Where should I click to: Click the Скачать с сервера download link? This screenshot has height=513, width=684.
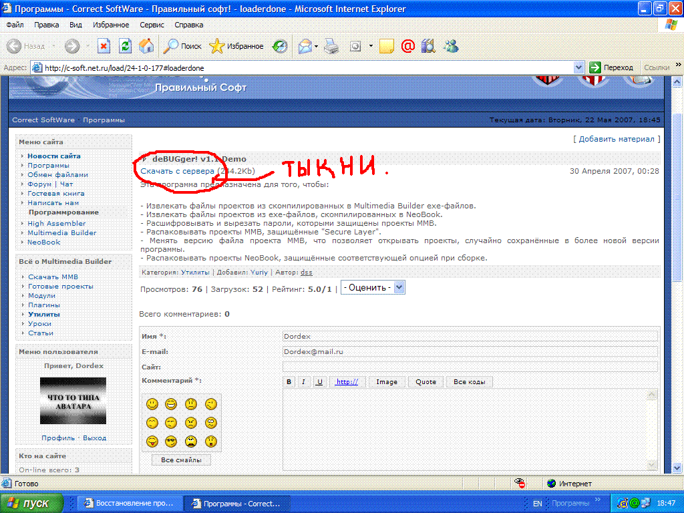[177, 171]
